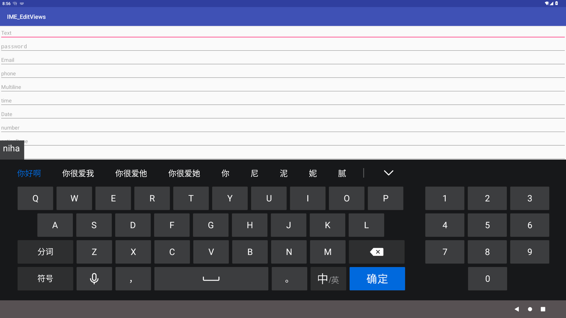566x318 pixels.
Task: Choose candidate 你很爱我 from suggestions
Action: [x=78, y=173]
